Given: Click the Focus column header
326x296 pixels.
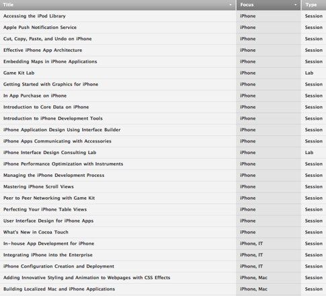Looking at the screenshot, I should click(x=268, y=5).
